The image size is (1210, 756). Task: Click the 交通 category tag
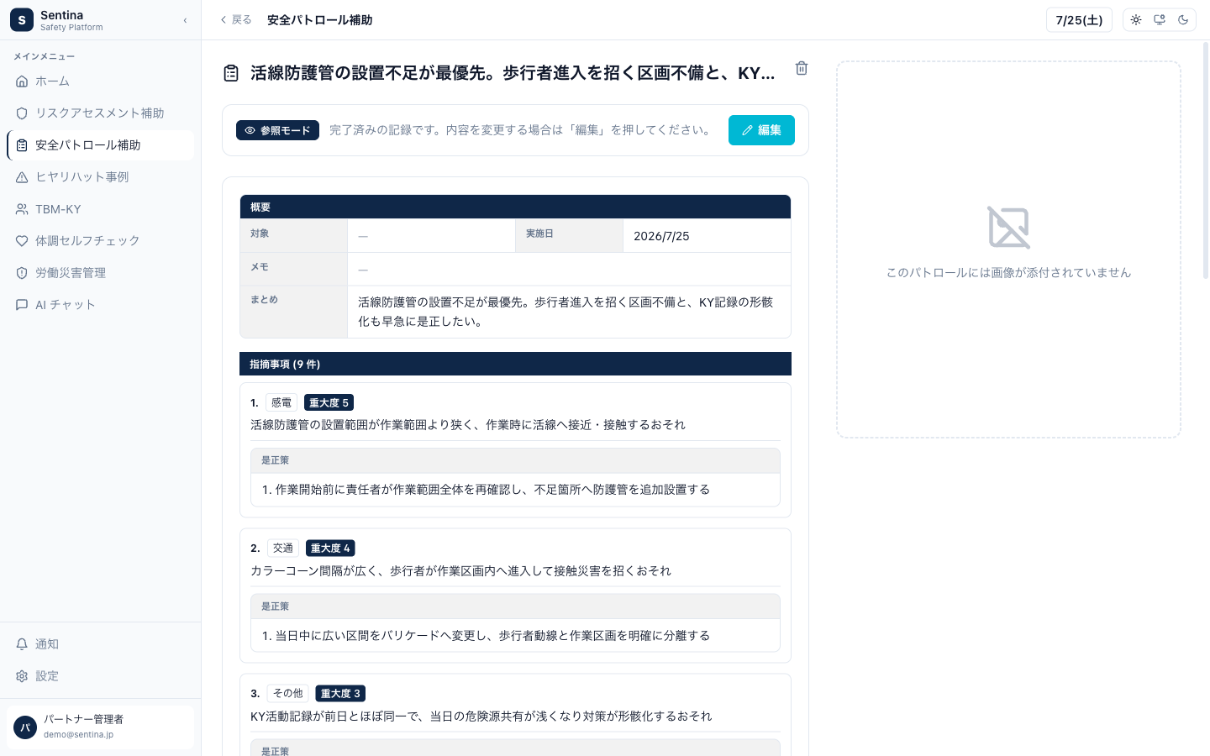tap(283, 549)
